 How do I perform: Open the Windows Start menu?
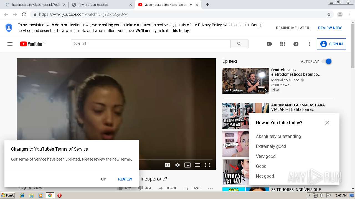[x=7, y=195]
